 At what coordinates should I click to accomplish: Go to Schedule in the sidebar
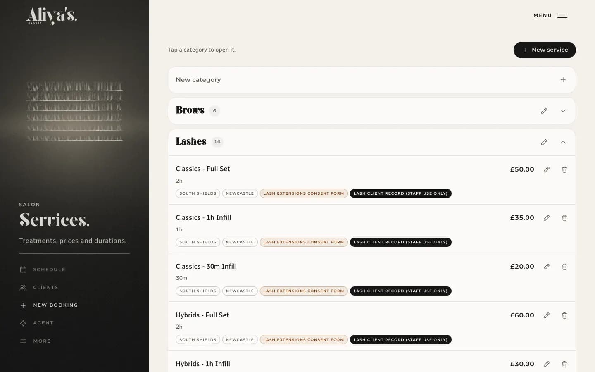coord(43,269)
